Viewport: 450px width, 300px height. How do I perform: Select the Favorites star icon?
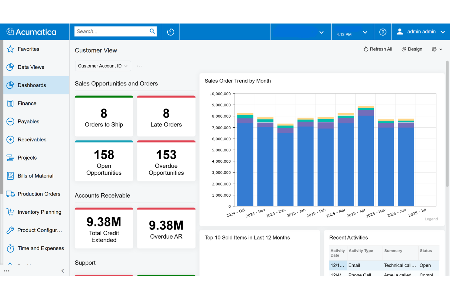pos(10,49)
